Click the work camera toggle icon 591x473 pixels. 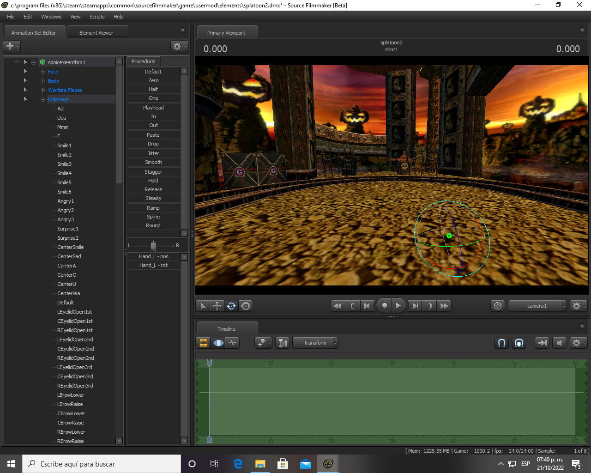pyautogui.click(x=498, y=306)
